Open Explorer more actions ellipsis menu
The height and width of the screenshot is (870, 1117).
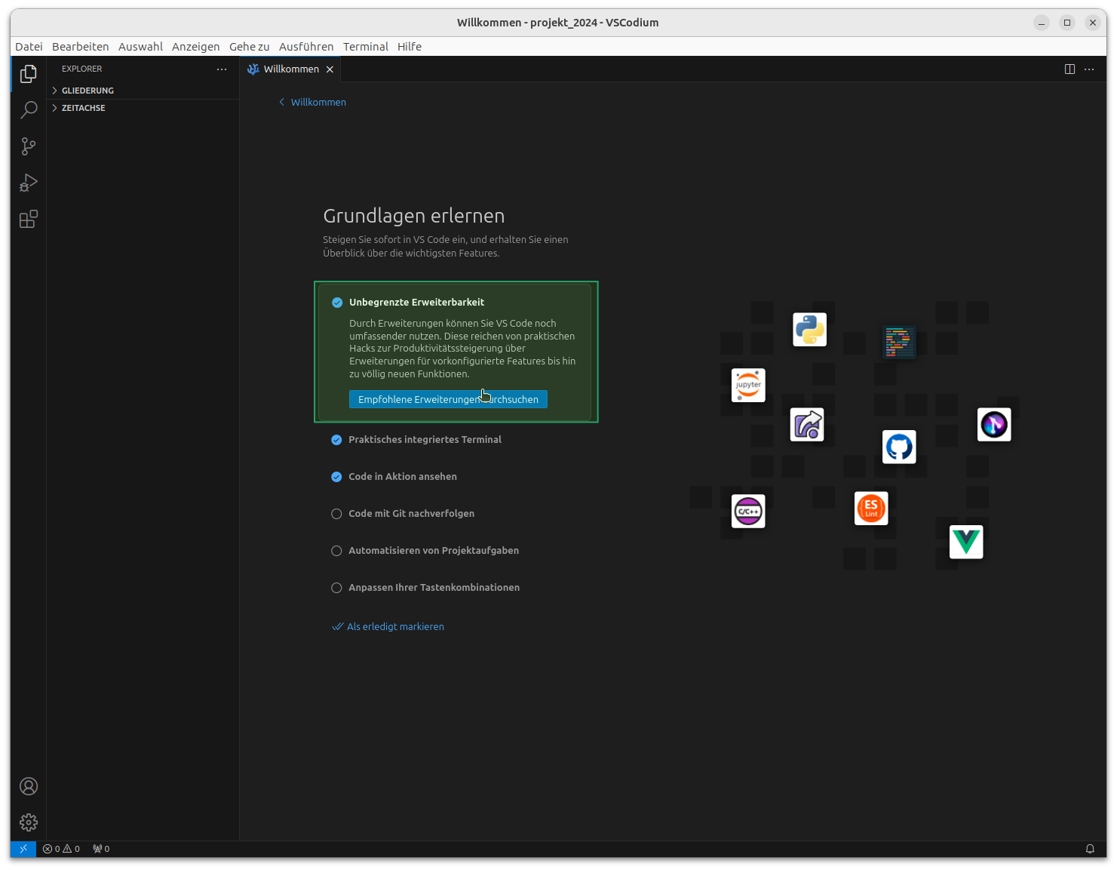222,69
